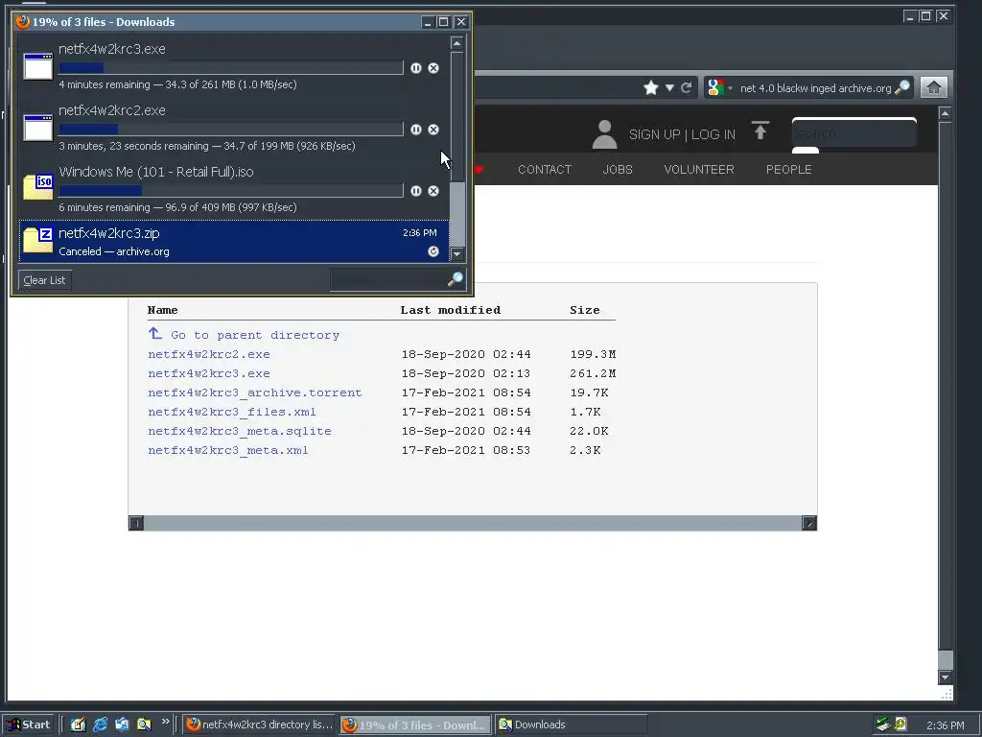Click the first quick launch icon
The height and width of the screenshot is (737, 982).
(x=78, y=725)
